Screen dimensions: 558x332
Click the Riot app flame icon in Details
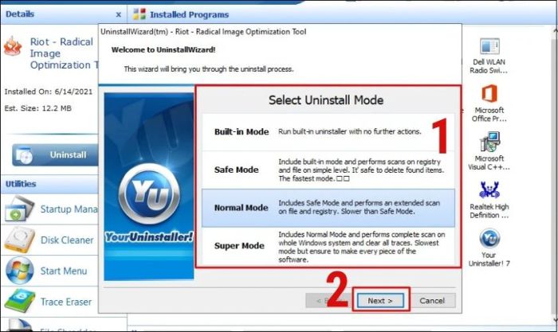pyautogui.click(x=13, y=46)
